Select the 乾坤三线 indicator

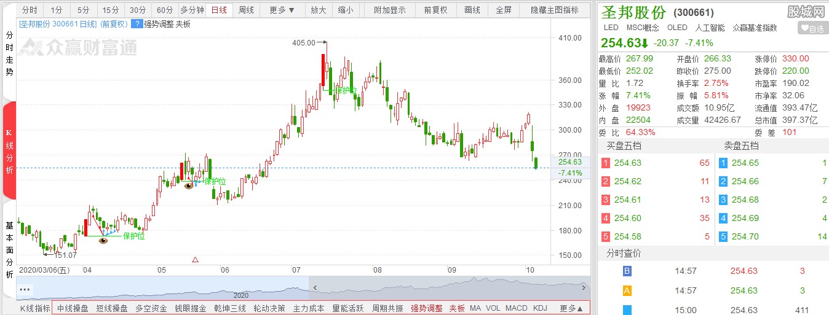[230, 308]
